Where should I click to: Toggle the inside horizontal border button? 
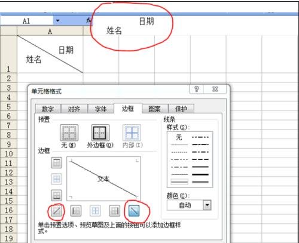[57, 179]
